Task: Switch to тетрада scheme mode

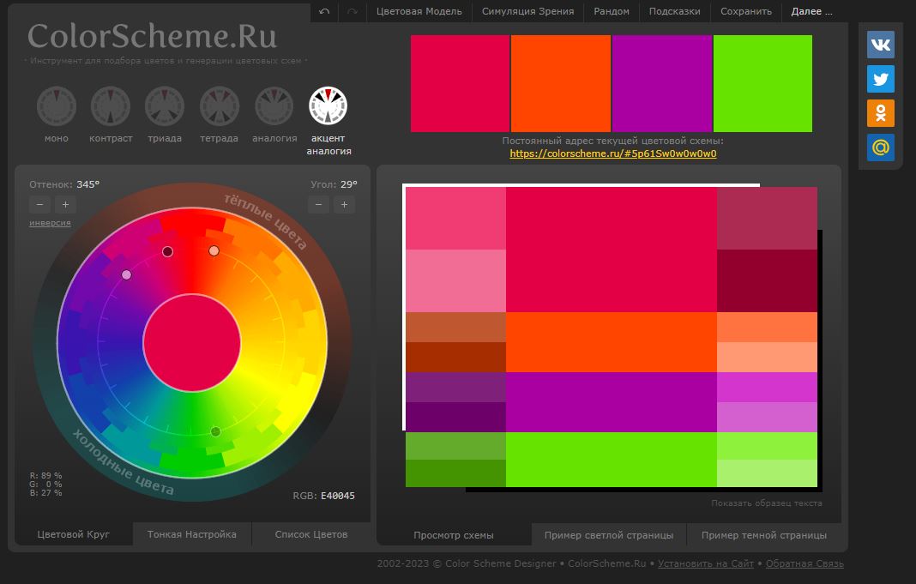Action: click(x=219, y=107)
